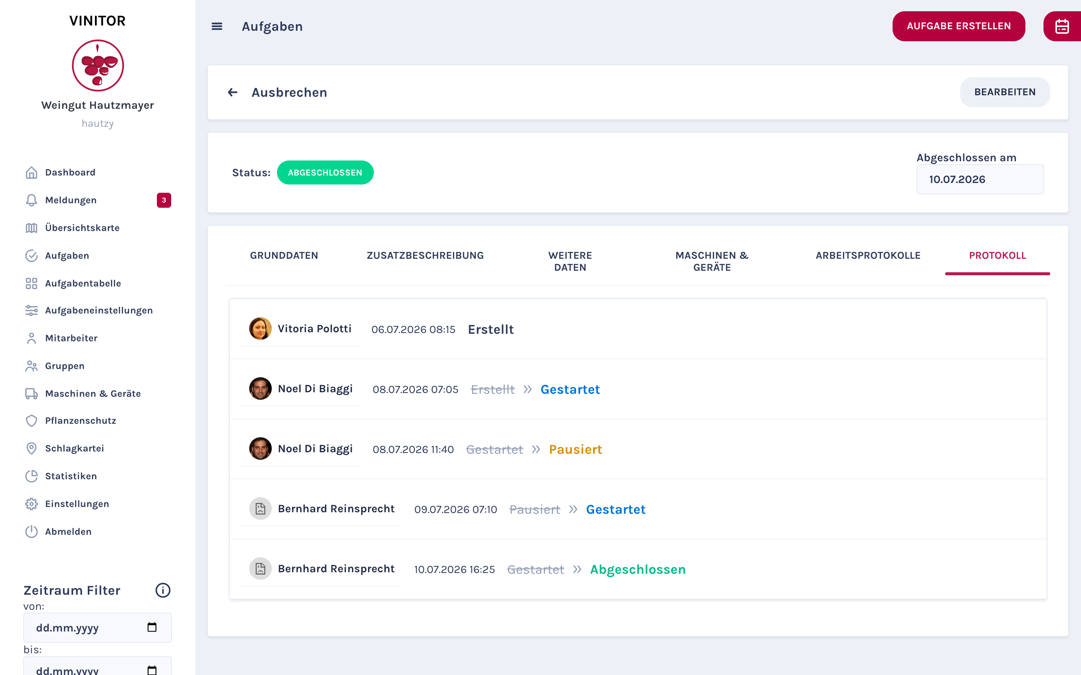Image resolution: width=1081 pixels, height=675 pixels.
Task: Open the calendar view button
Action: point(1062,26)
